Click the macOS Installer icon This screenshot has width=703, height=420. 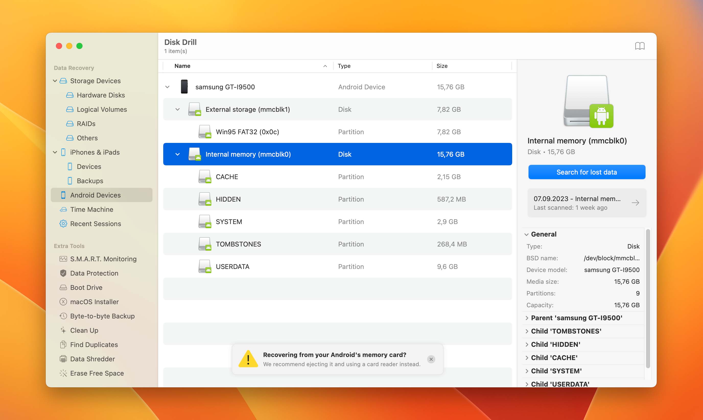pyautogui.click(x=63, y=302)
